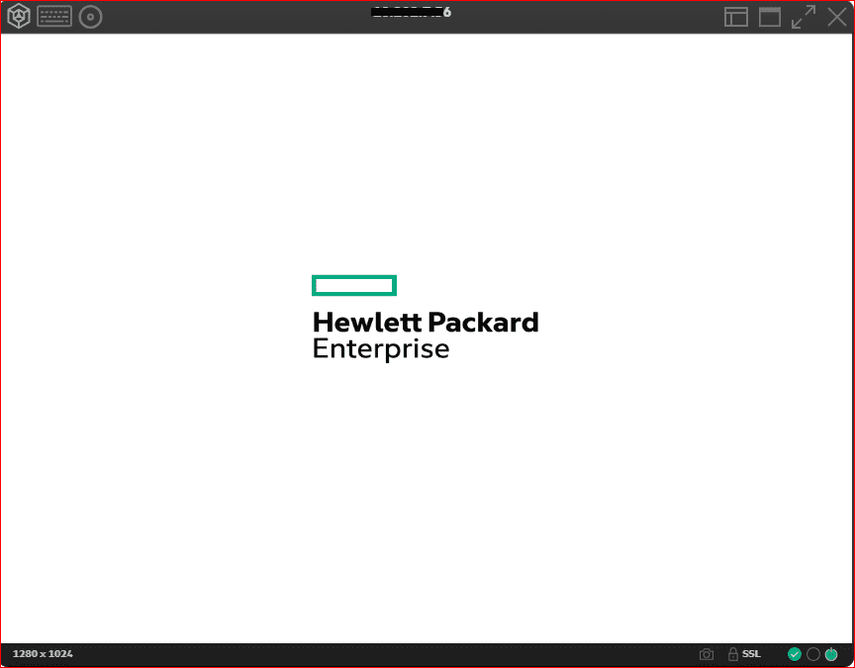Toggle the UID indicator circle
This screenshot has width=855, height=668.
point(813,654)
